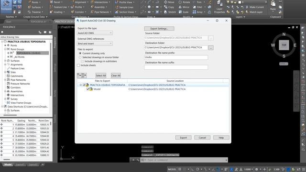Toggle the status bar grid display icon
Screen dimensions: 306x172
180,169
